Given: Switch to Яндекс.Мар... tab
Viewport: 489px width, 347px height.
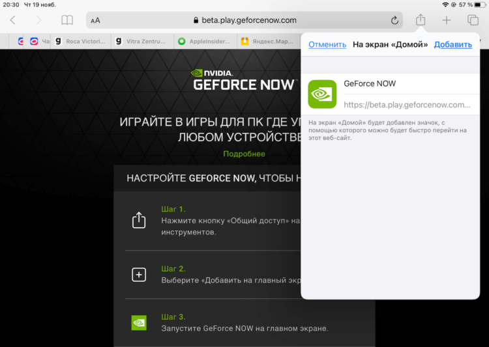Looking at the screenshot, I should coord(269,42).
